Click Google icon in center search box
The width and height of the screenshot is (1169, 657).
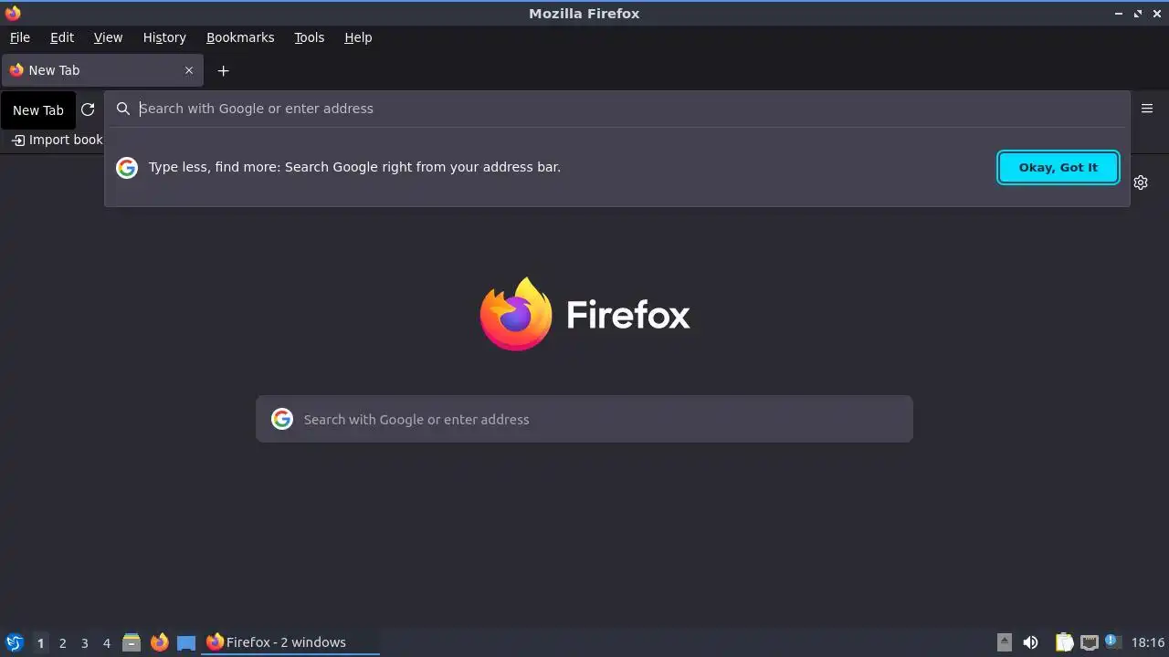[x=282, y=419]
